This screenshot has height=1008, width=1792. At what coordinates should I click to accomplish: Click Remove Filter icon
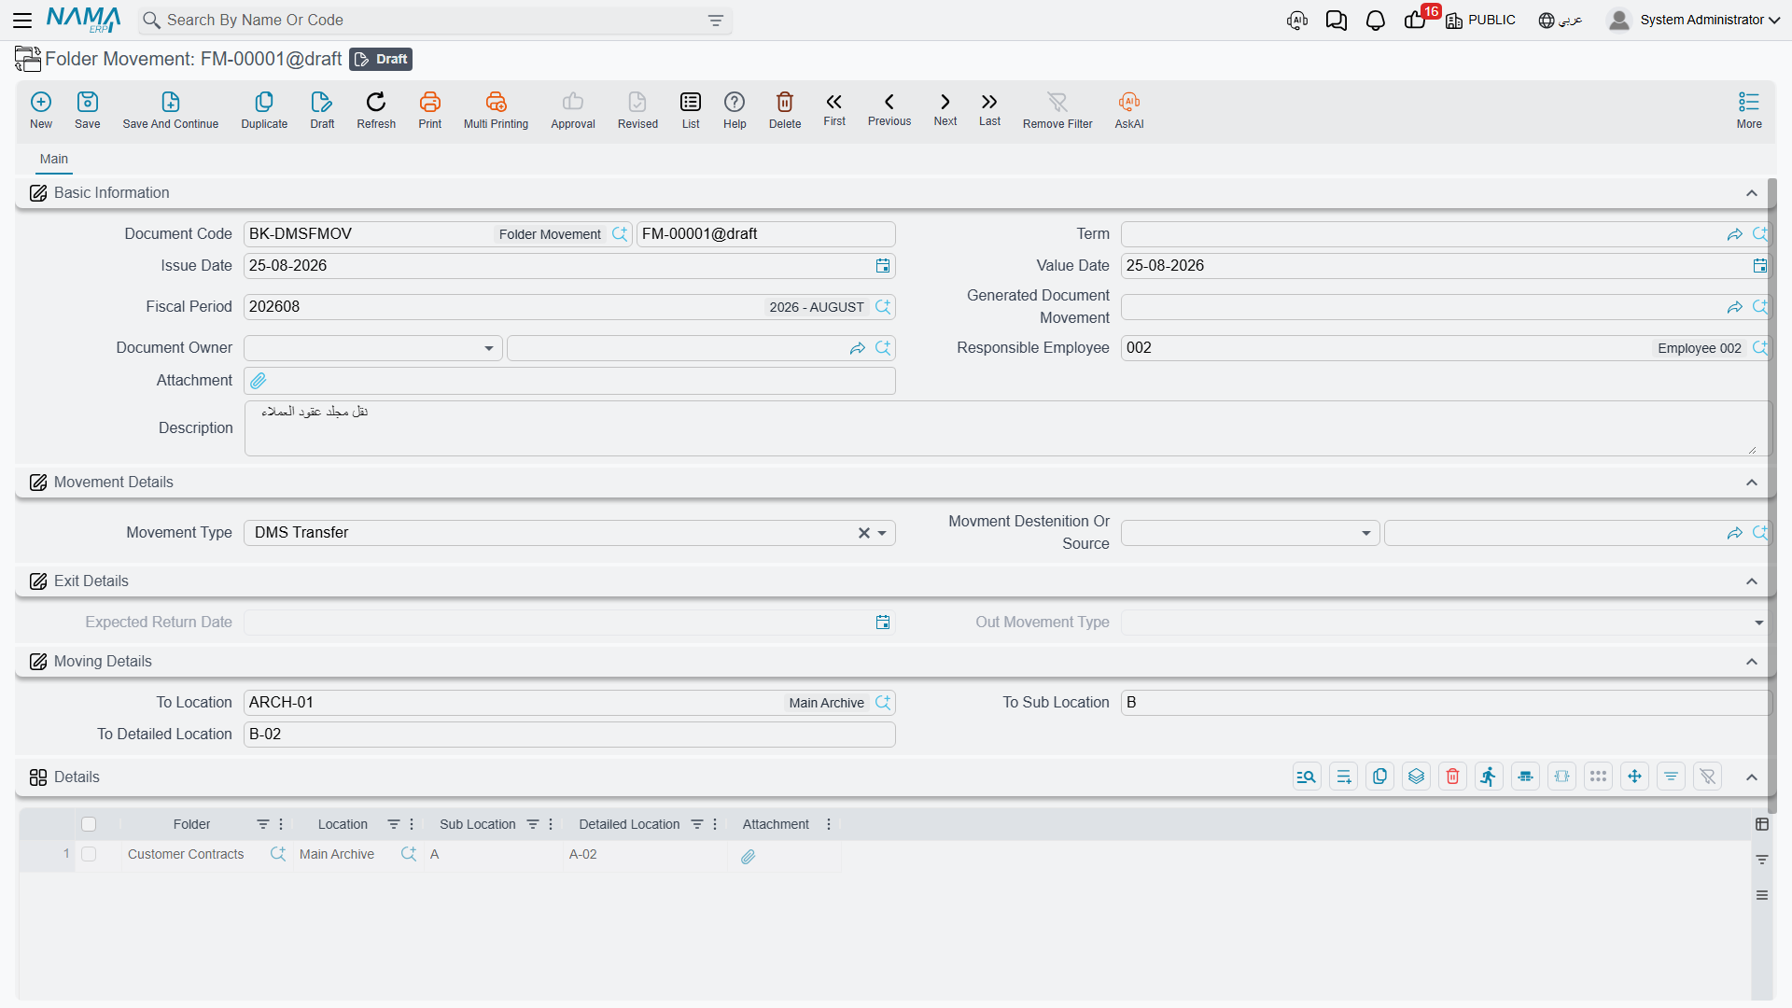coord(1057,102)
